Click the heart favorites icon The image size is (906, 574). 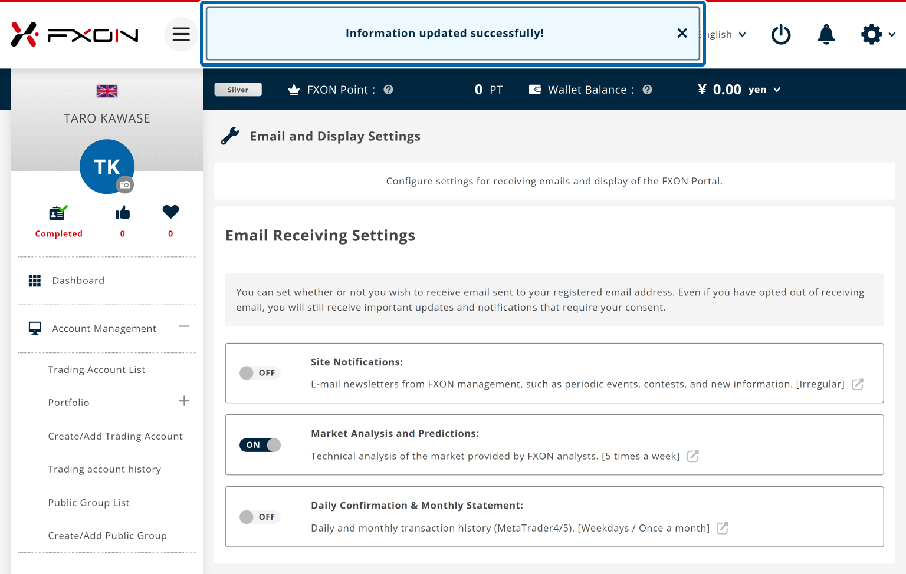[170, 212]
